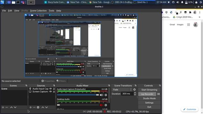
Task: Click the Customize button in Chrome
Action: point(190,109)
